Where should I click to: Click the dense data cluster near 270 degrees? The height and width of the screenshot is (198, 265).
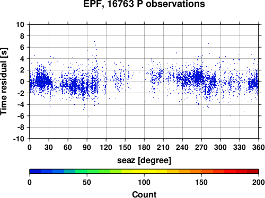click(198, 77)
